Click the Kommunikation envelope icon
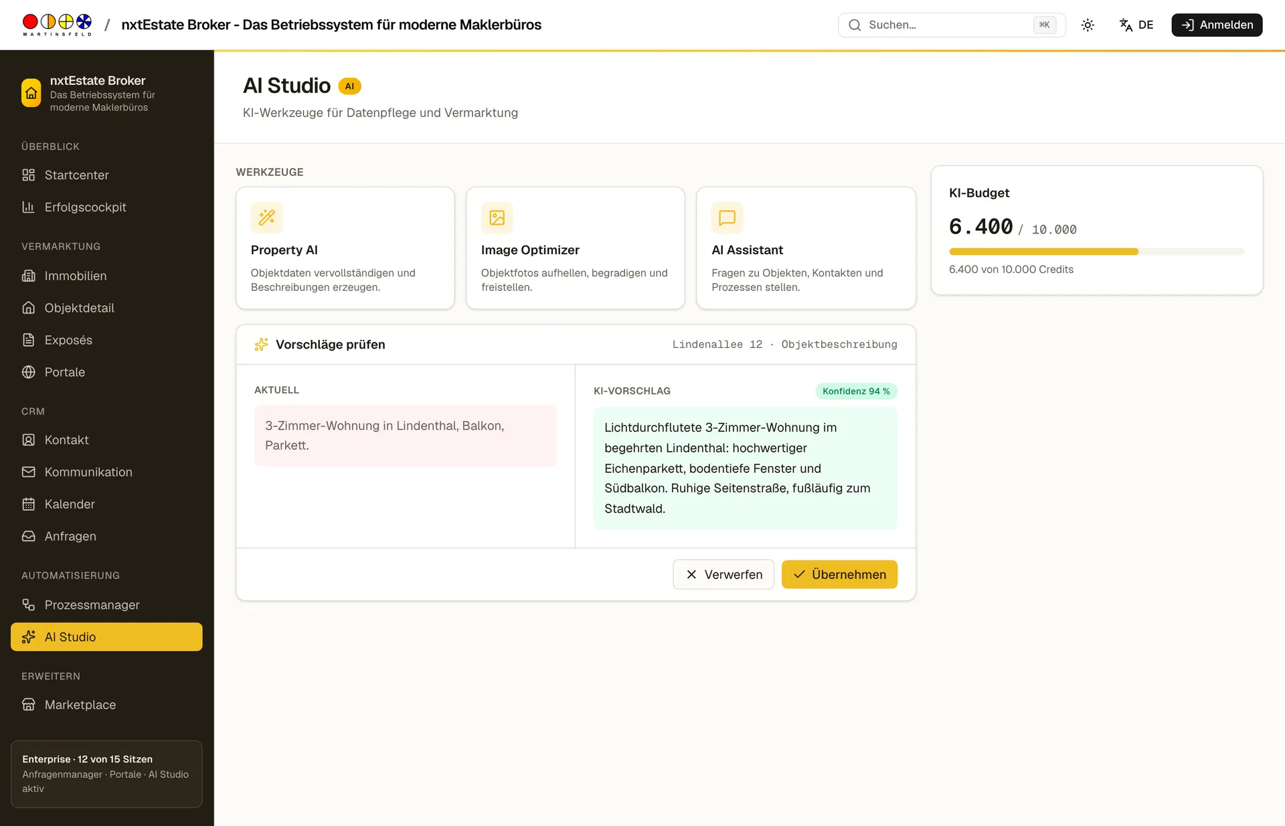Image resolution: width=1285 pixels, height=826 pixels. (x=28, y=472)
